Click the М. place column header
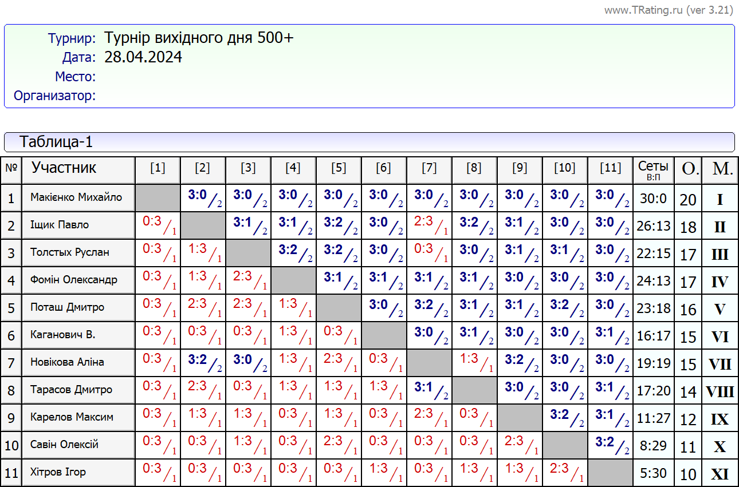The height and width of the screenshot is (487, 739). pyautogui.click(x=720, y=169)
